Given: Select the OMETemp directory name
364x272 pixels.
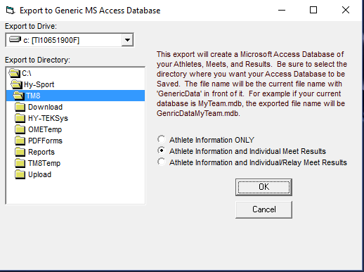Looking at the screenshot, I should click(x=45, y=129).
